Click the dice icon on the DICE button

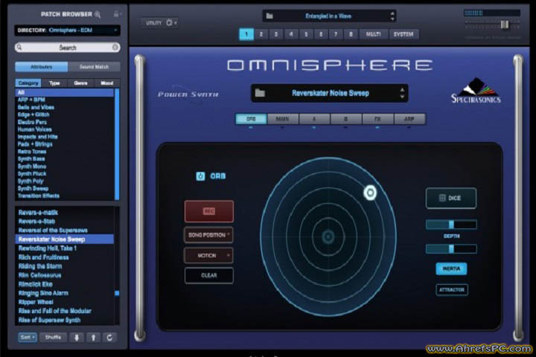point(442,198)
